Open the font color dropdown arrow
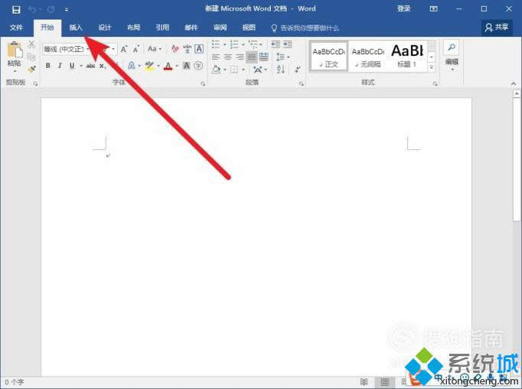This screenshot has height=389, width=522. [x=177, y=66]
